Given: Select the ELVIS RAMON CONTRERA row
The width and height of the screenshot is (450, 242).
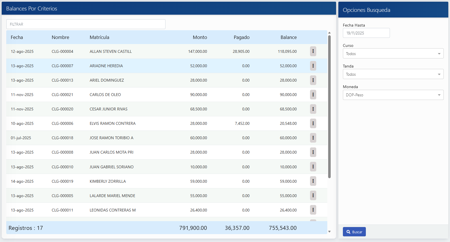Looking at the screenshot, I should pos(112,123).
